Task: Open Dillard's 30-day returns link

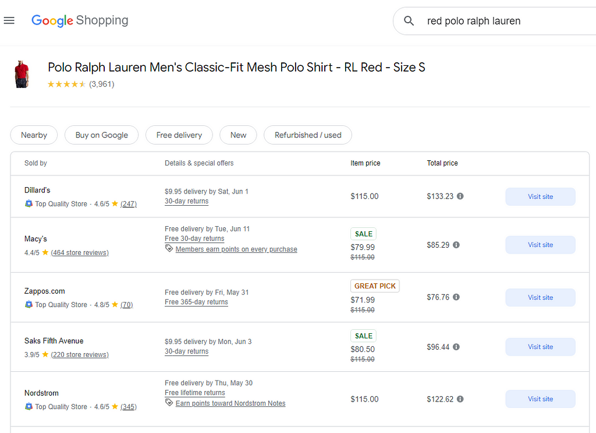Action: 187,201
